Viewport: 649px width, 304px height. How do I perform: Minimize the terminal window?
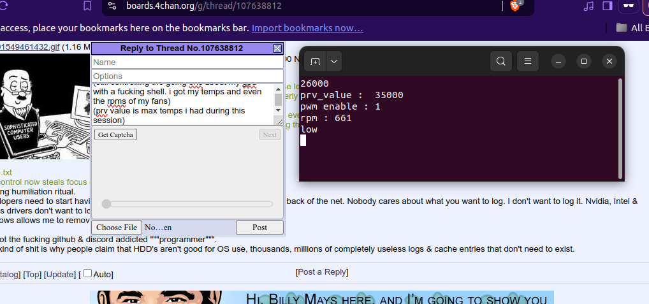coord(558,62)
